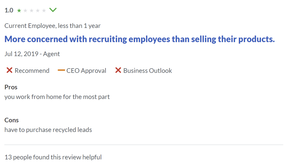Expand the green rating breakdown chevron
284x168 pixels.
point(53,10)
